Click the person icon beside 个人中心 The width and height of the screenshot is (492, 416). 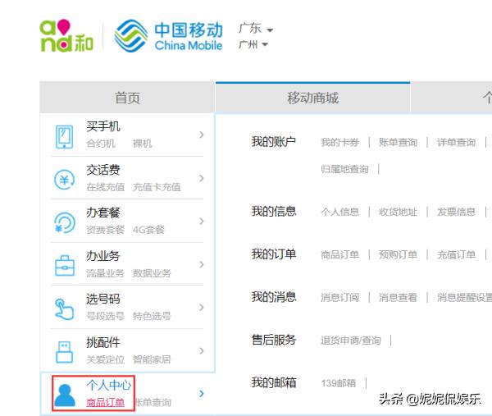(65, 395)
